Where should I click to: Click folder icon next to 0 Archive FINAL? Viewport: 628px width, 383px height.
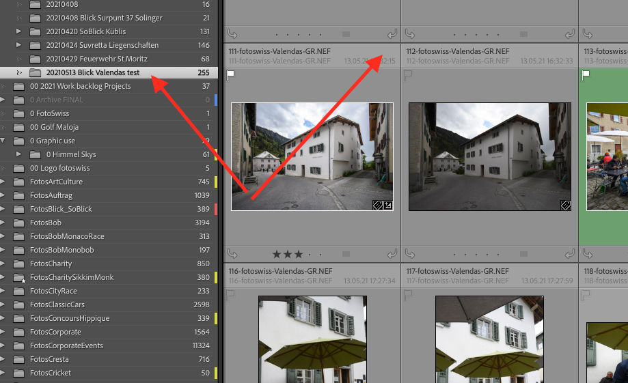[x=19, y=100]
